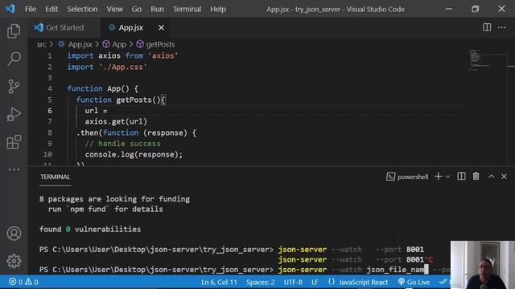Open the Selection menu
Screen dimensions: 515x289
click(x=82, y=9)
